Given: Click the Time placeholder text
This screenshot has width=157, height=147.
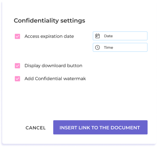Looking at the screenshot, I should click(109, 48).
